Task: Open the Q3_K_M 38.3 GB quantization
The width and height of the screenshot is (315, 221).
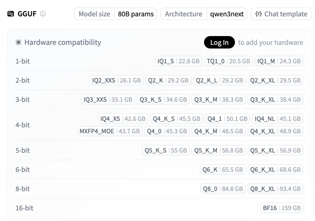Action: [218, 100]
